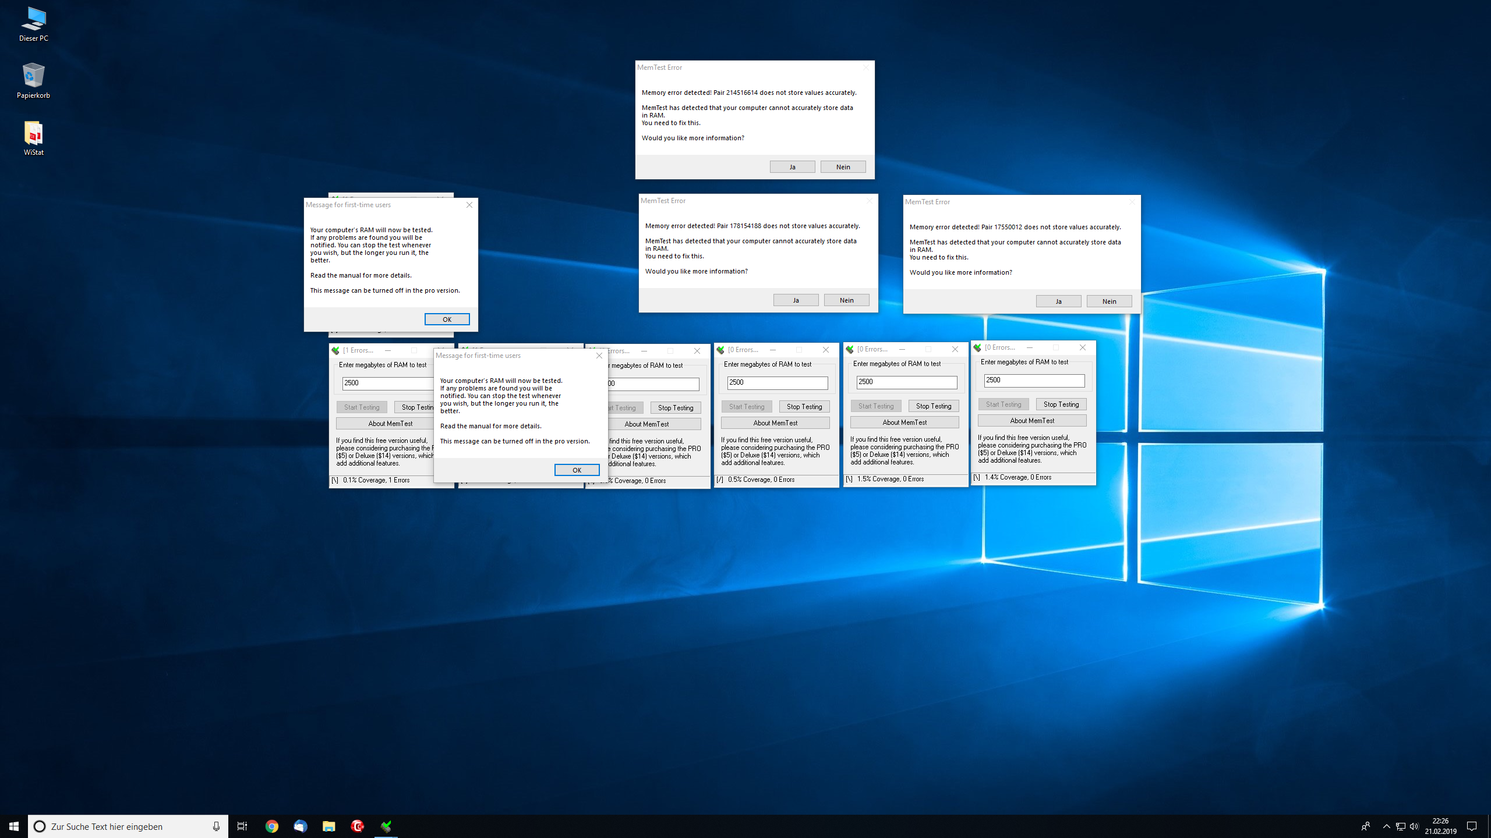This screenshot has height=838, width=1491.
Task: Open notification center icon
Action: (1471, 826)
